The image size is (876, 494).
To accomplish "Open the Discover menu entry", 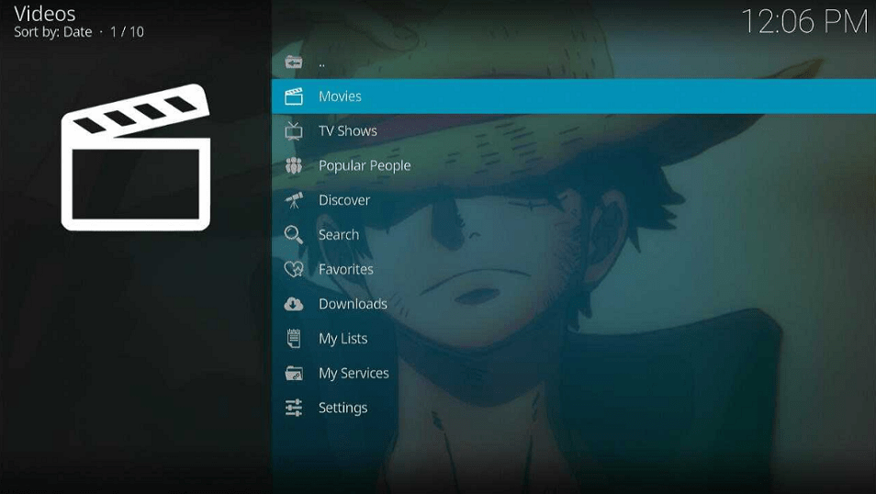I will [574, 200].
